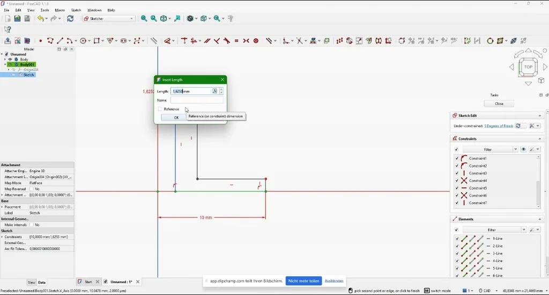Apply the Perpendicular constraint icon
Screen dimensions: 549x295
point(217,41)
